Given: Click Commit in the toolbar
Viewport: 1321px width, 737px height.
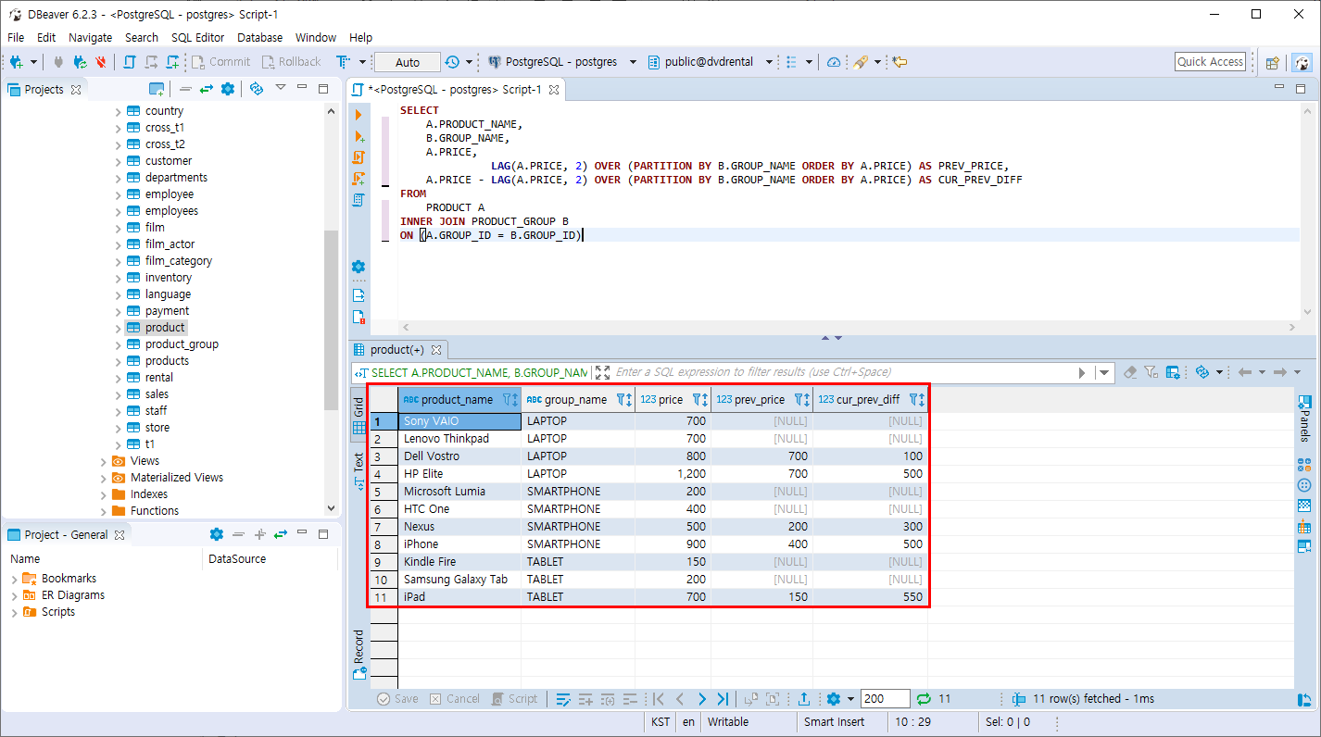Looking at the screenshot, I should [x=220, y=62].
